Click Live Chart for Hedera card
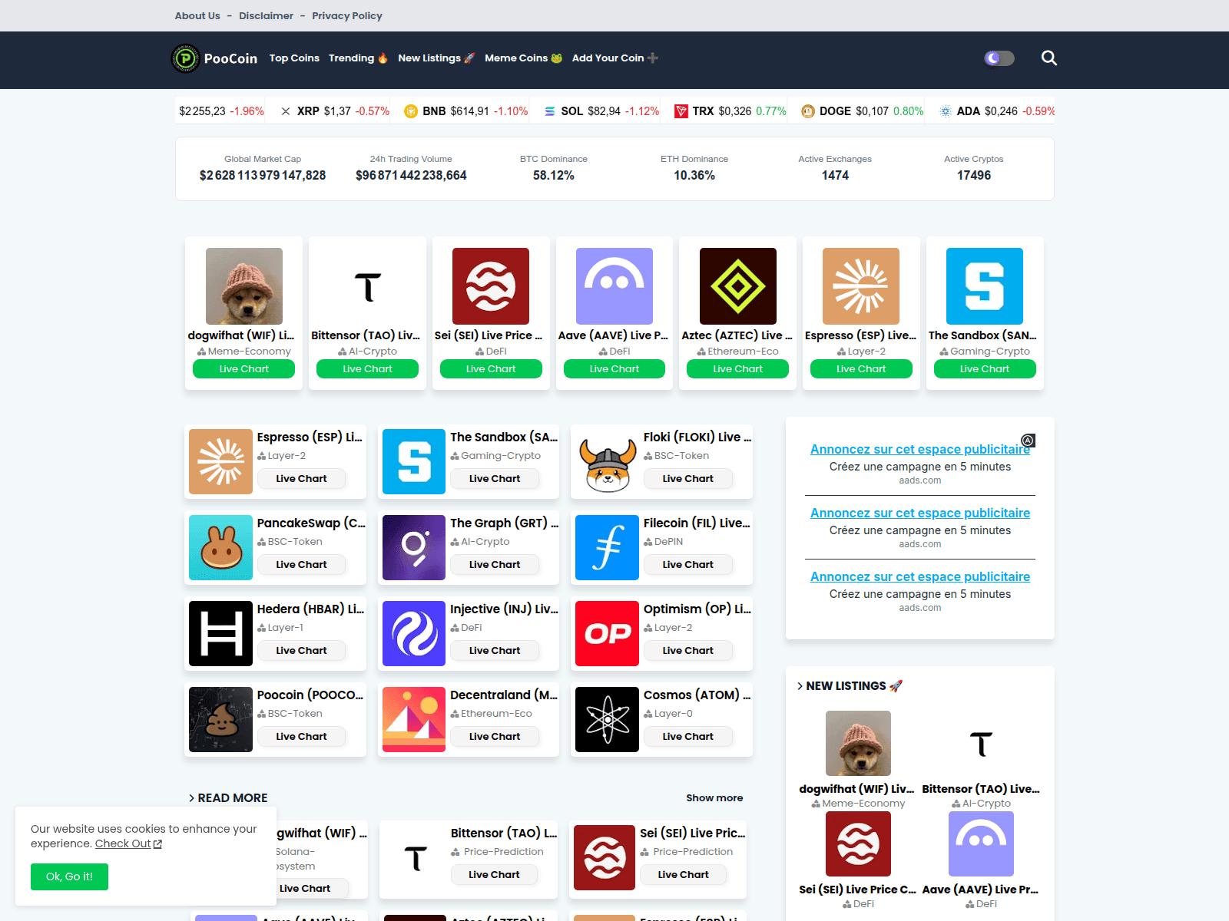Screen dimensions: 1229x921 301,650
